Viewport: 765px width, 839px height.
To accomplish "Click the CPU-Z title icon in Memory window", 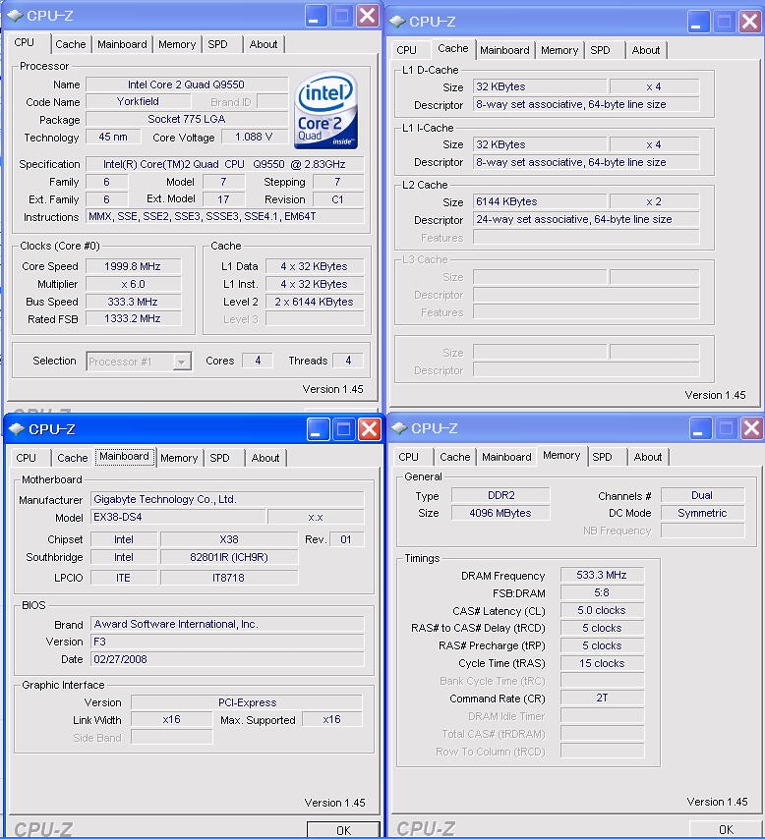I will click(399, 428).
